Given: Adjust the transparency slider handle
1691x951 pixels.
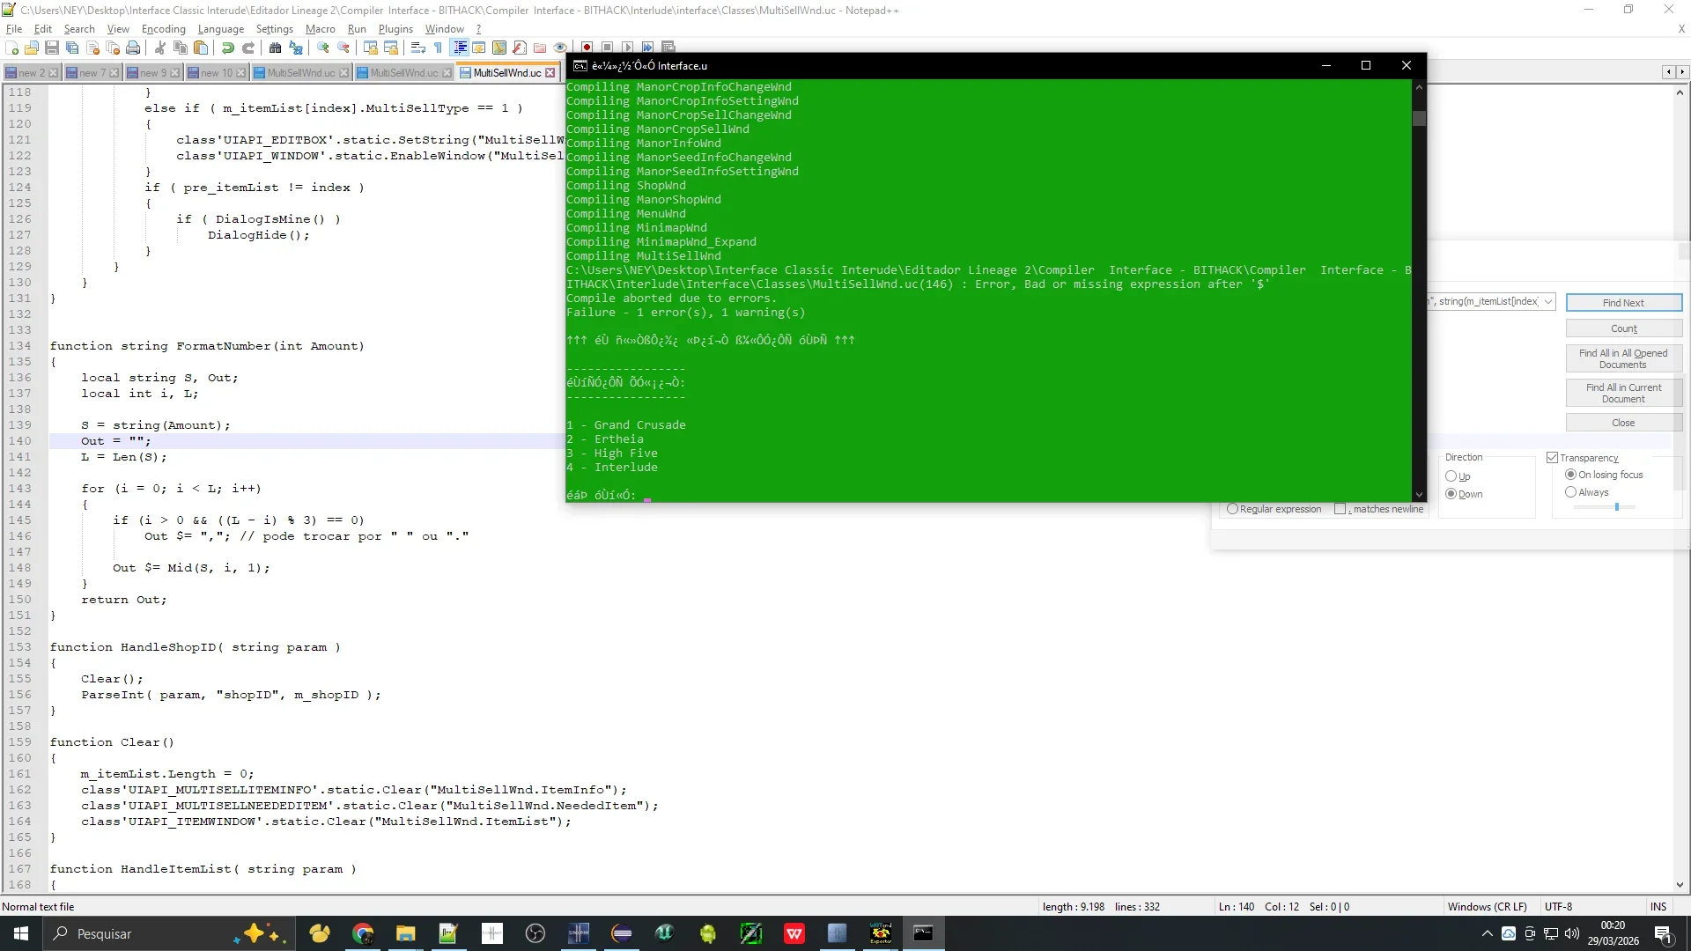Looking at the screenshot, I should 1617,507.
